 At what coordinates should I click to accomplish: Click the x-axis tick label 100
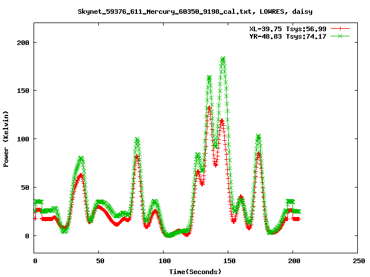(164, 261)
